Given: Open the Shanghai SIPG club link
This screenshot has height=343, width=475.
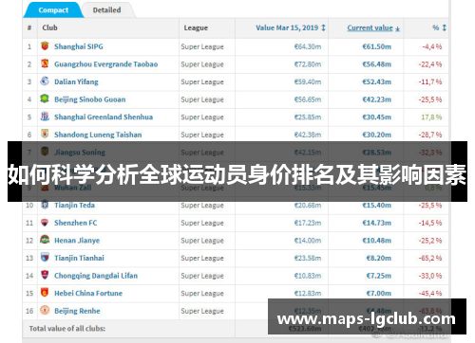Looking at the screenshot, I should (79, 46).
